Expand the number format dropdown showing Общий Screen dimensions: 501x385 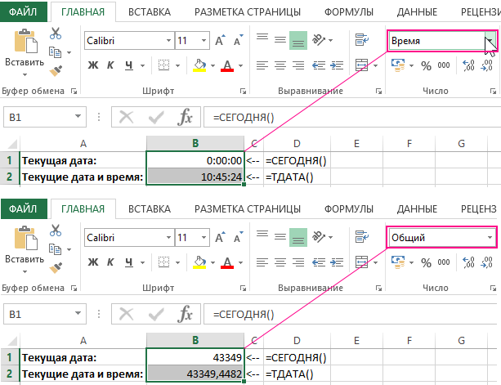tap(490, 238)
